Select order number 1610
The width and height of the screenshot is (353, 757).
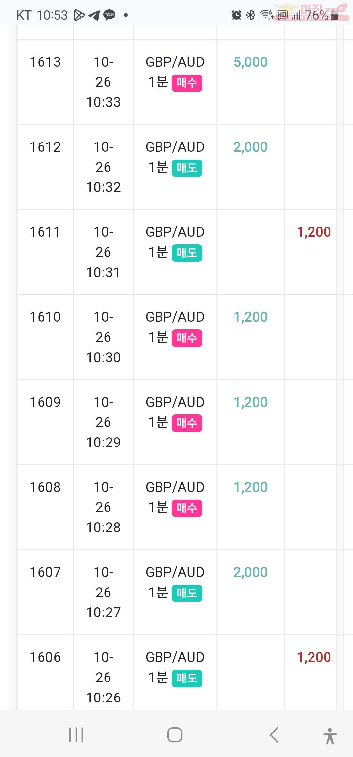45,317
